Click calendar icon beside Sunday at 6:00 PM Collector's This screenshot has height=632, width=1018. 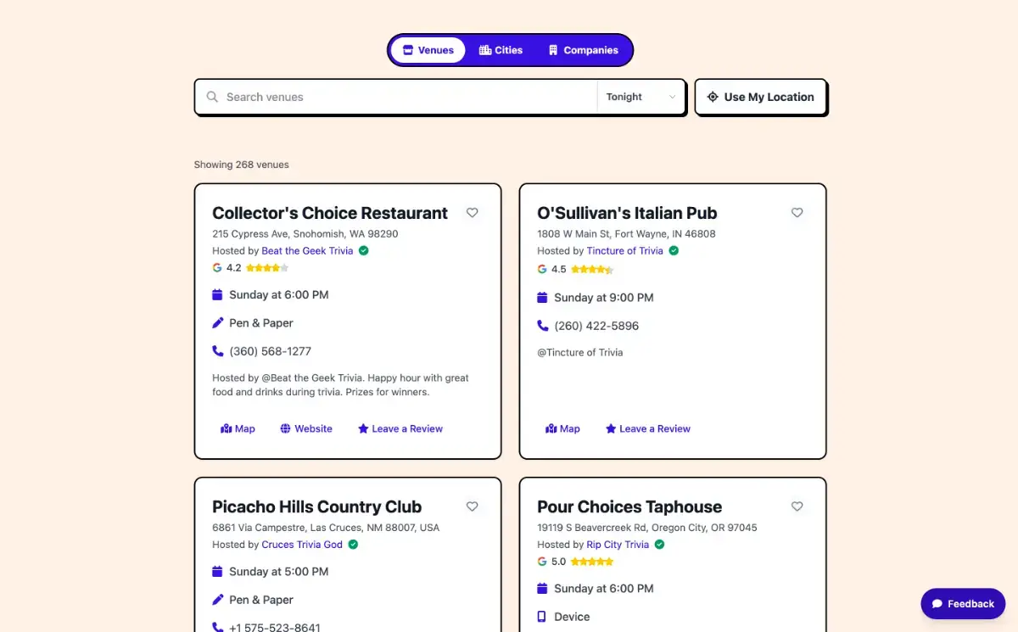pos(217,294)
